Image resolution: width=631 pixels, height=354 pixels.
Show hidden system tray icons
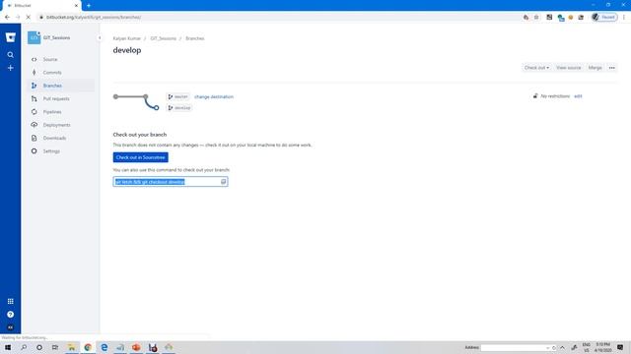563,347
